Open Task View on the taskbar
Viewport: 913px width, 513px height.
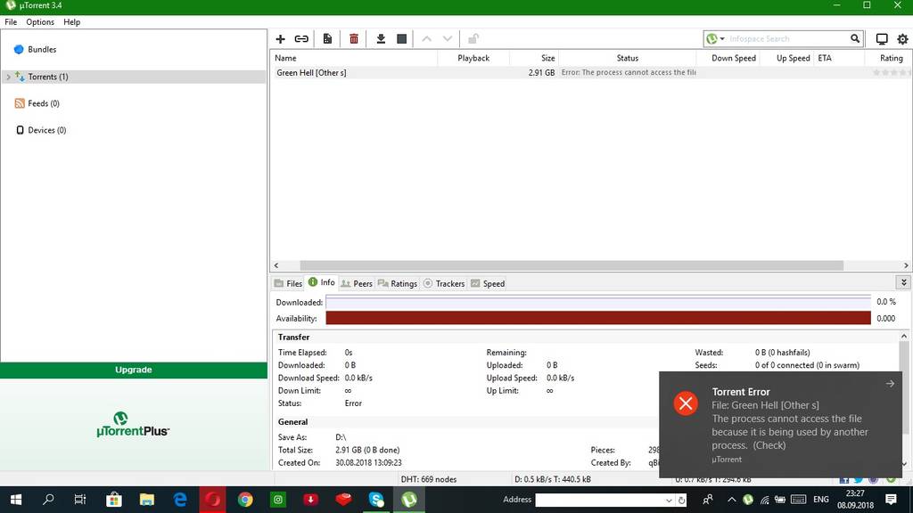pyautogui.click(x=80, y=500)
